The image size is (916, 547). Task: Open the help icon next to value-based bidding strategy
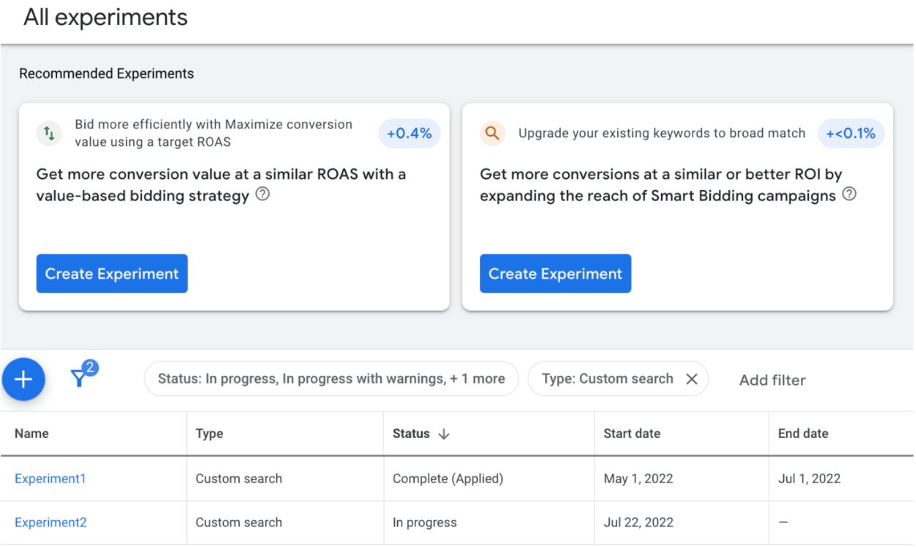pyautogui.click(x=263, y=194)
